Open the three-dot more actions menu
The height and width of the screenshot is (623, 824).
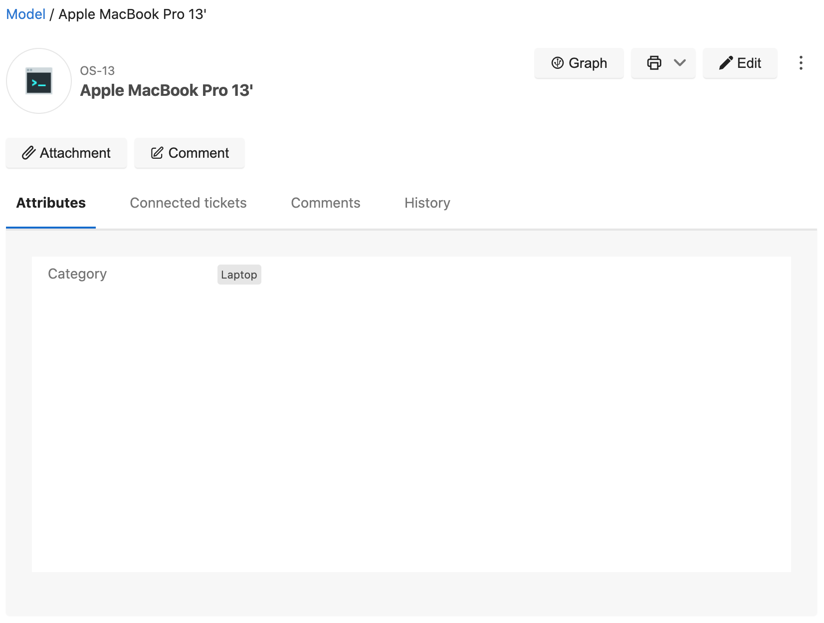[801, 63]
